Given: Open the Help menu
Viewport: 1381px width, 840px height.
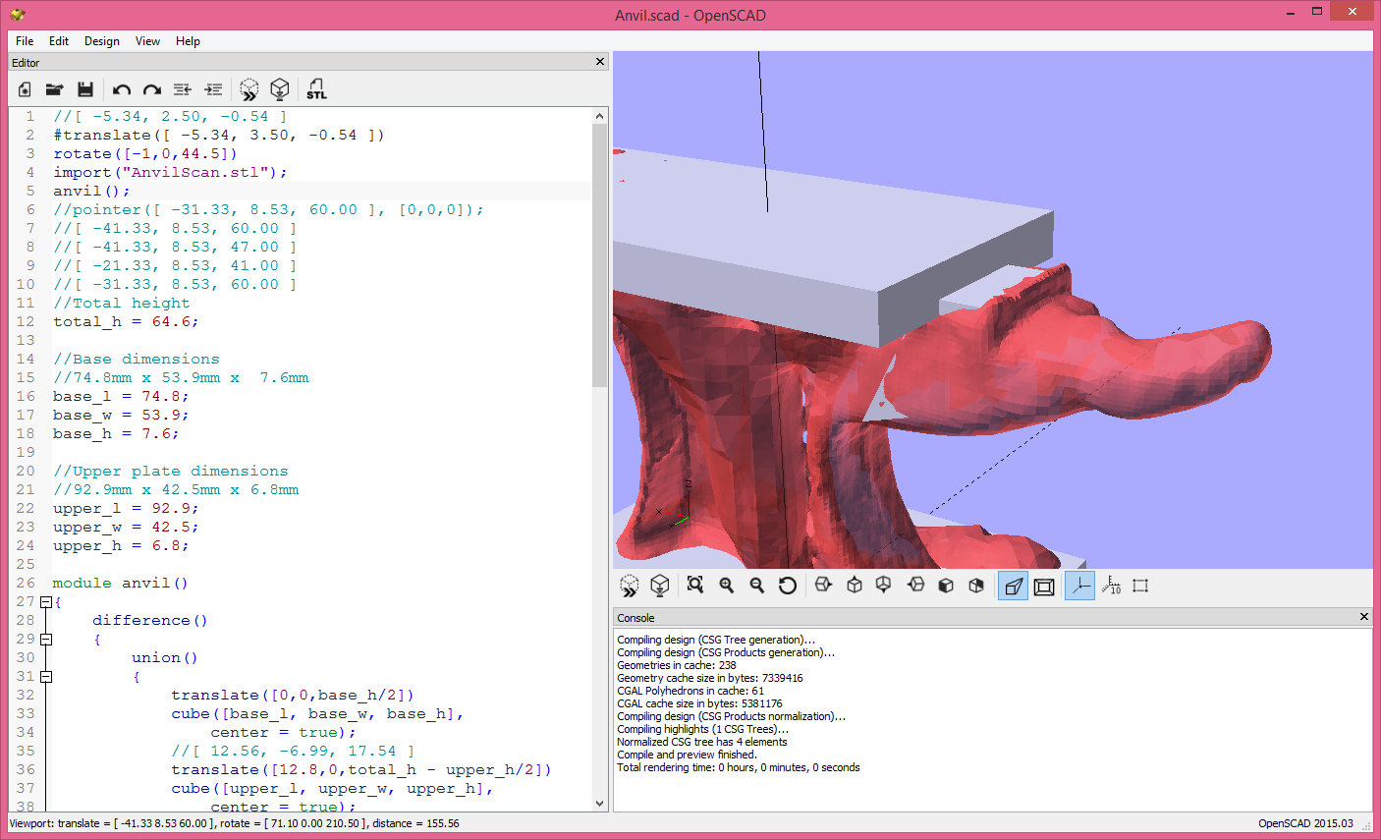Looking at the screenshot, I should (188, 41).
